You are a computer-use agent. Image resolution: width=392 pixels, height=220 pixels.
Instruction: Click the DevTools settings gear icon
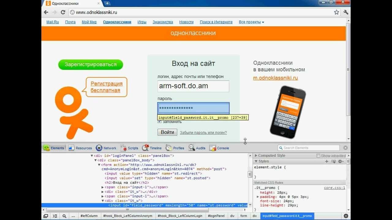346,216
